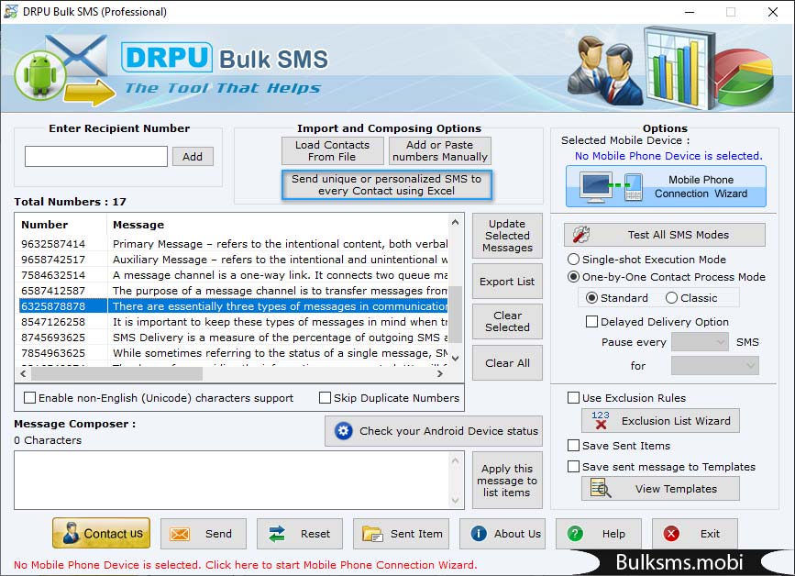Open the 'for' duration dropdown
Screen dimensions: 795x576
(715, 366)
